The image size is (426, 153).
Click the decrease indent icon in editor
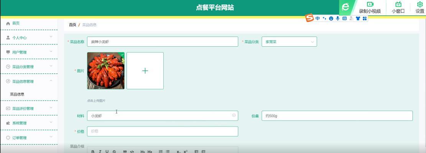coord(196,151)
